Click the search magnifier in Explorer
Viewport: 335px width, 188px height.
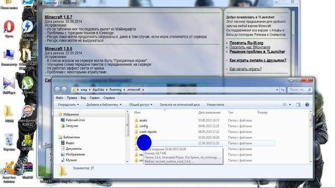309,90
